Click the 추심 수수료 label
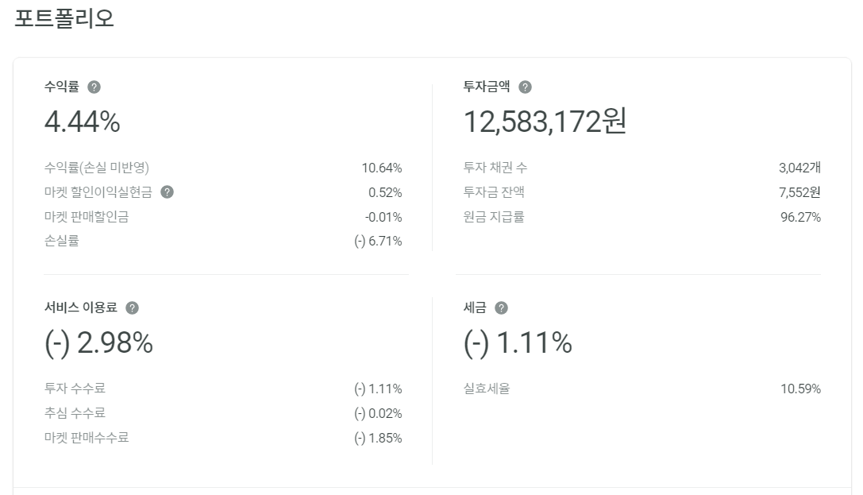Image resolution: width=863 pixels, height=495 pixels. click(75, 413)
